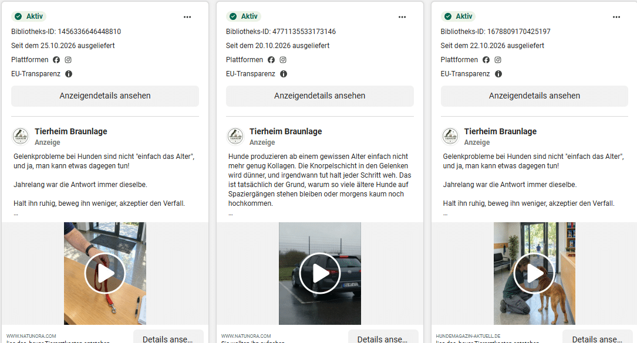Click the Facebook platform icon on ad 1456336646448810
This screenshot has width=637, height=343.
pyautogui.click(x=56, y=60)
